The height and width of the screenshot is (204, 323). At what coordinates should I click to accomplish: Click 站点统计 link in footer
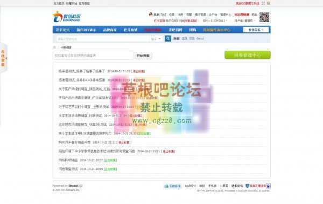191,186
